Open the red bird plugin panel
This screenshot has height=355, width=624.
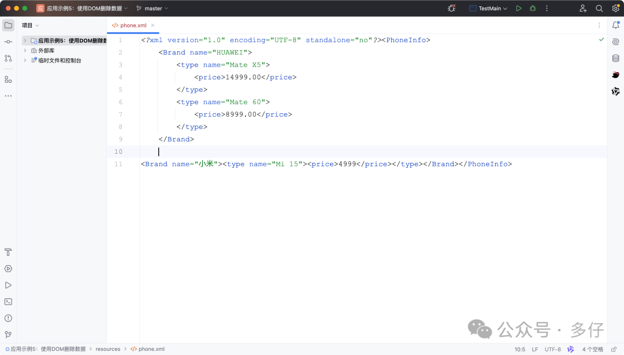pos(616,75)
